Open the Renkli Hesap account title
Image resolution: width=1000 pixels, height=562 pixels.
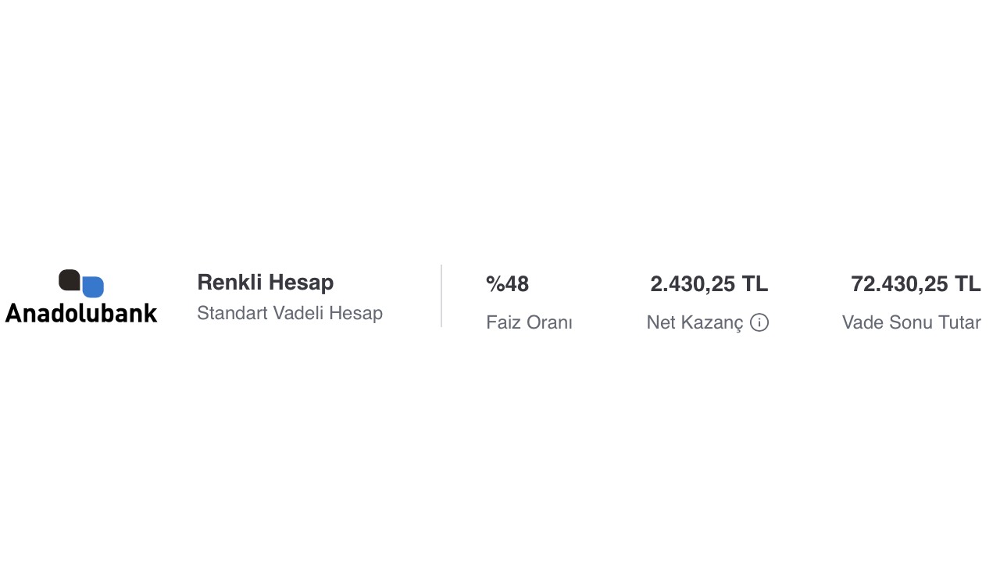[265, 283]
